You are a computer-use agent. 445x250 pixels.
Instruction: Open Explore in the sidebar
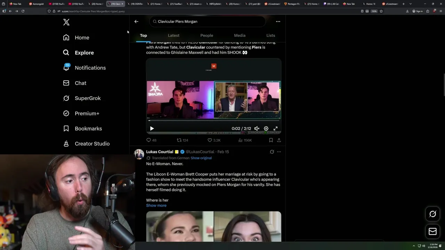(x=78, y=53)
